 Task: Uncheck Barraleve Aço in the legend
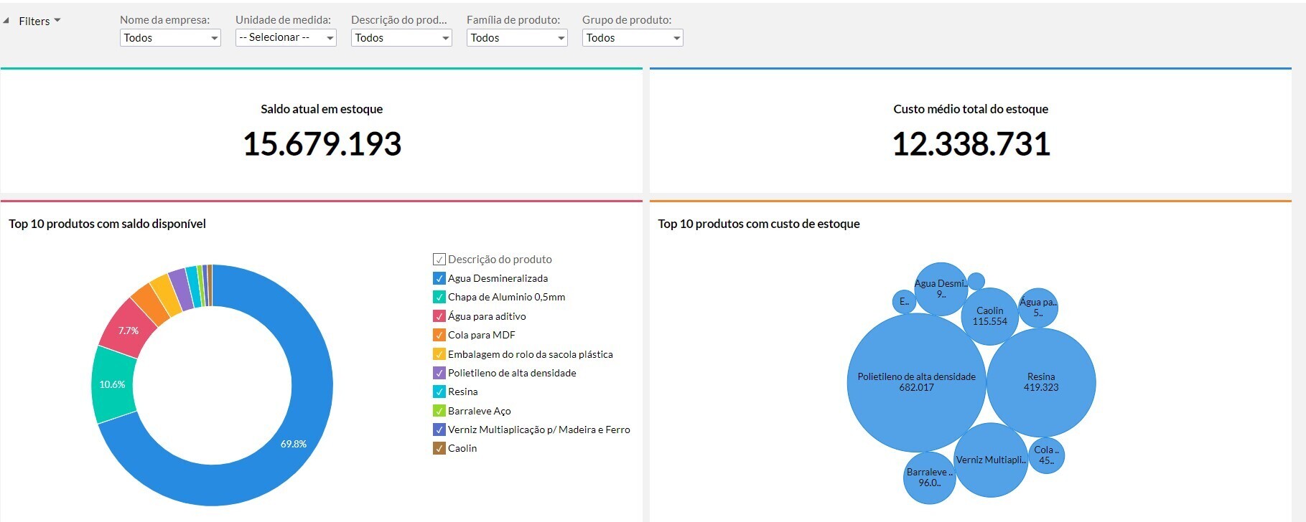pos(439,411)
